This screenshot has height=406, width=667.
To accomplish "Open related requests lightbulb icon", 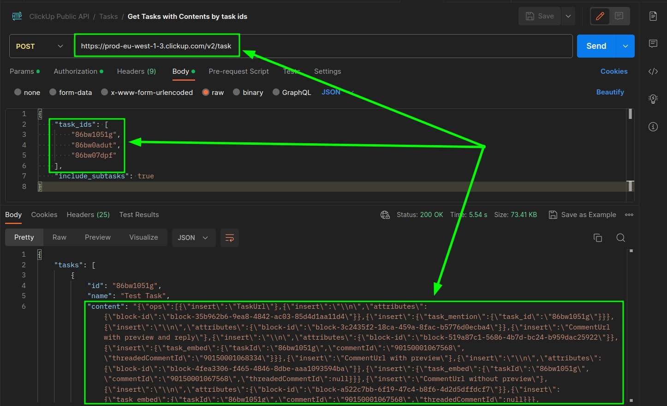I will (x=653, y=99).
